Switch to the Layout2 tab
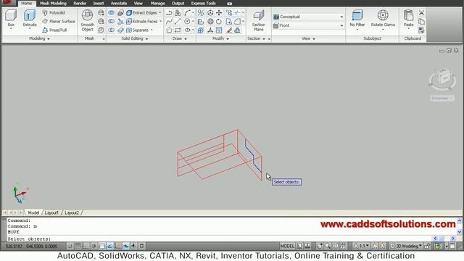The height and width of the screenshot is (261, 464). click(72, 212)
